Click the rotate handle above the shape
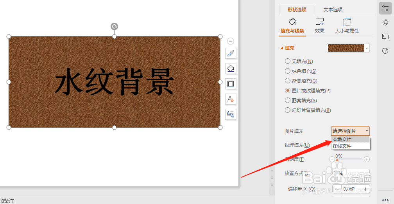The height and width of the screenshot is (204, 394). click(114, 27)
